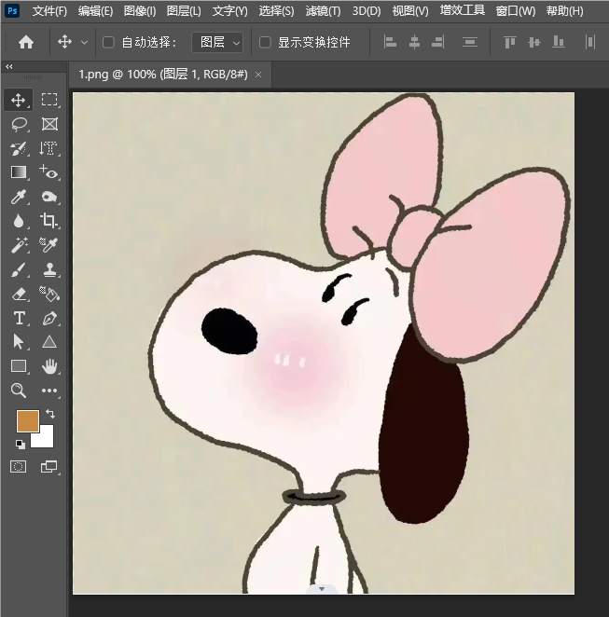Select the History Brush tool
The height and width of the screenshot is (617, 609).
(x=18, y=149)
